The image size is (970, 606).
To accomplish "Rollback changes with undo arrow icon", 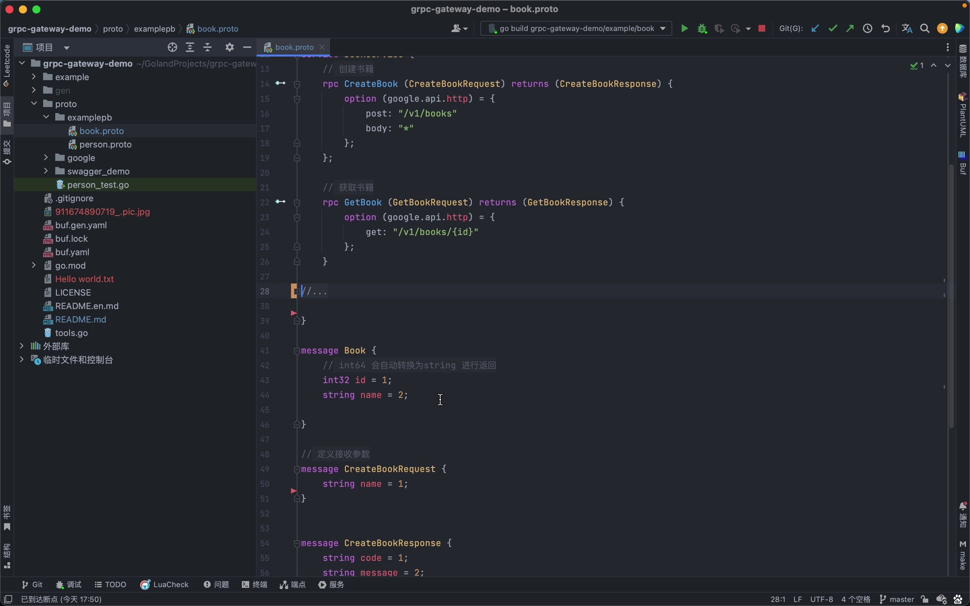I will (886, 29).
